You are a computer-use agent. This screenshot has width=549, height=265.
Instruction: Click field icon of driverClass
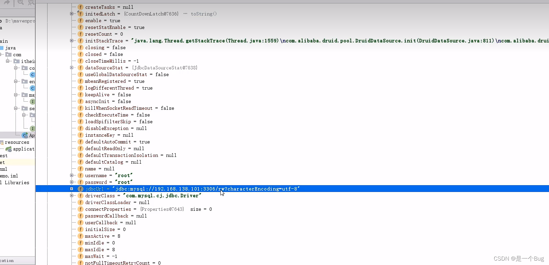coord(81,196)
